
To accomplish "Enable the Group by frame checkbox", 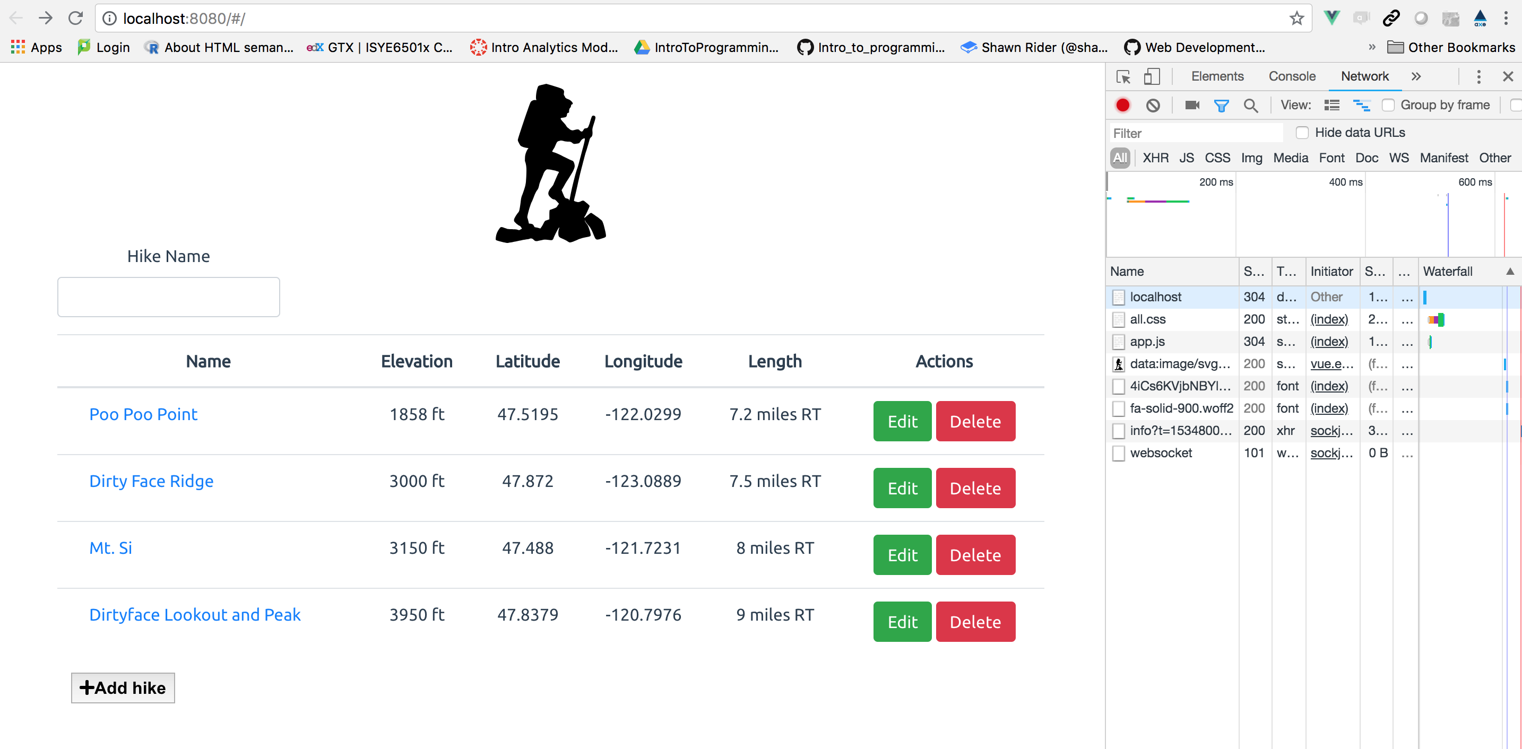I will (1388, 105).
